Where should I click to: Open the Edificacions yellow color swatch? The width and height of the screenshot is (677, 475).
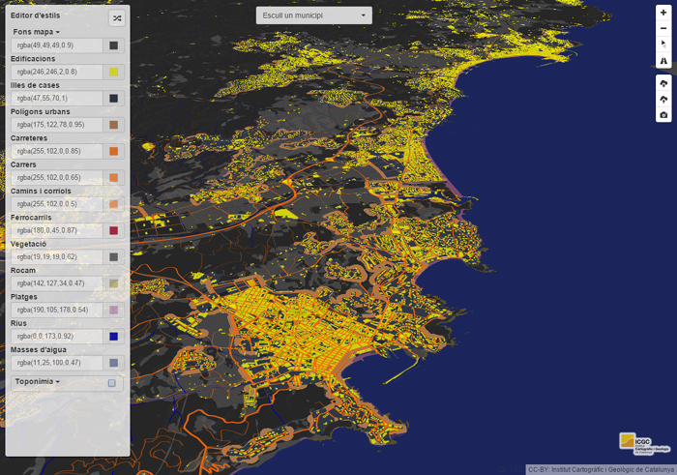click(x=114, y=72)
